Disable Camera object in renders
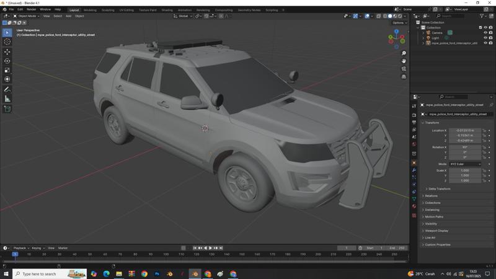 (x=490, y=33)
